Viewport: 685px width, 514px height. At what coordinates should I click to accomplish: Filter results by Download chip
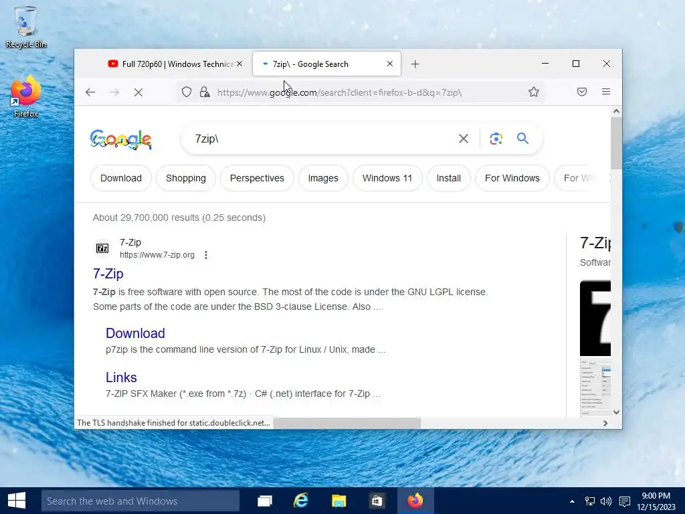click(x=121, y=178)
